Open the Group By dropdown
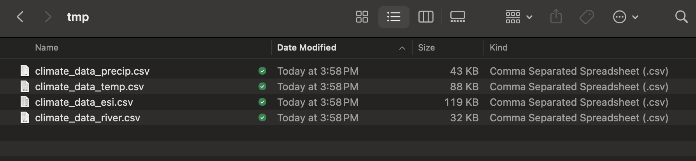Screen dimensions: 696x161 tap(519, 17)
